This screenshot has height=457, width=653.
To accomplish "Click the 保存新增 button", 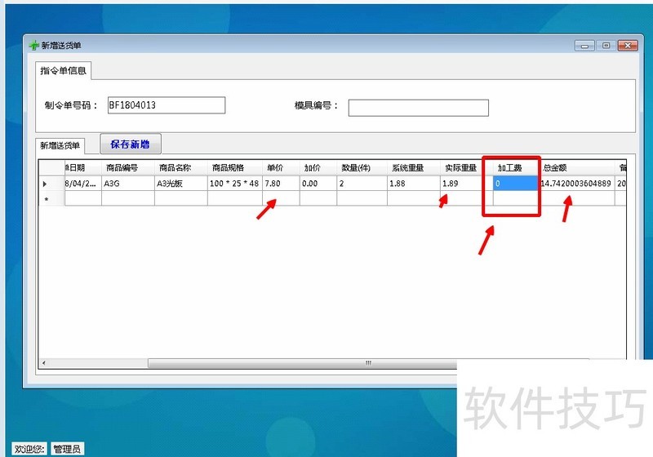I will pos(131,144).
